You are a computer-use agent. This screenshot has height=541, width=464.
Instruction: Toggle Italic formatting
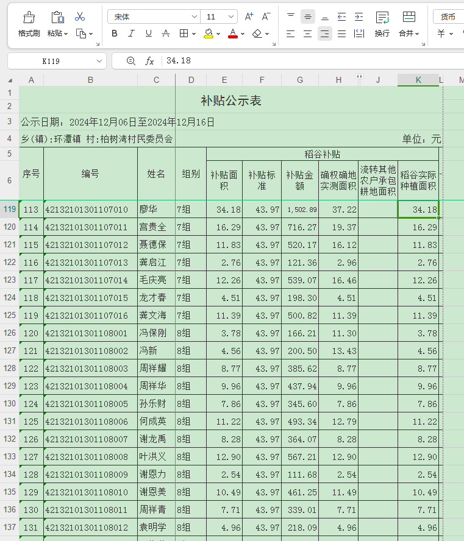131,34
